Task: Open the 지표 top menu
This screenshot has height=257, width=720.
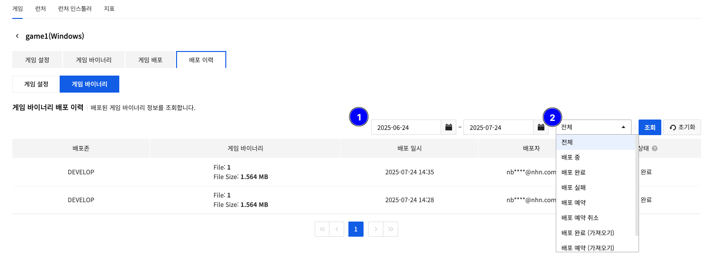Action: (x=109, y=9)
